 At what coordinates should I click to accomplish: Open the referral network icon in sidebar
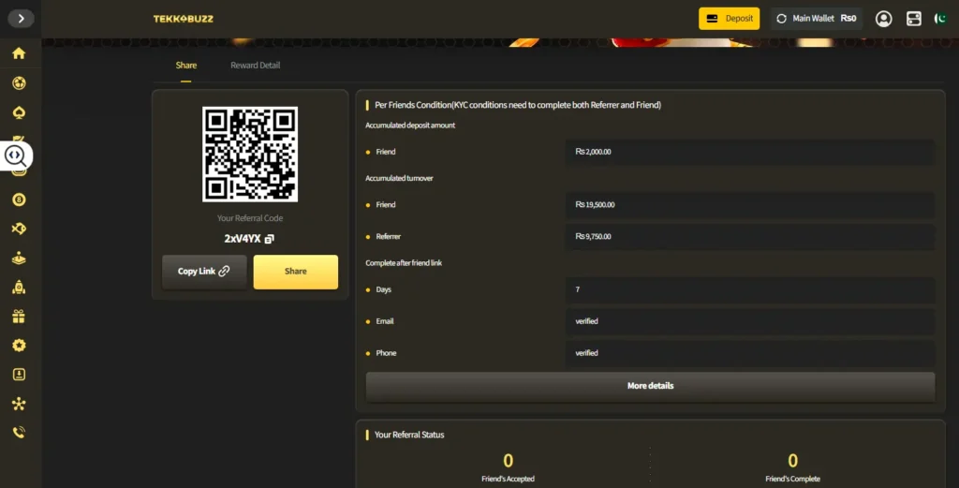point(19,404)
